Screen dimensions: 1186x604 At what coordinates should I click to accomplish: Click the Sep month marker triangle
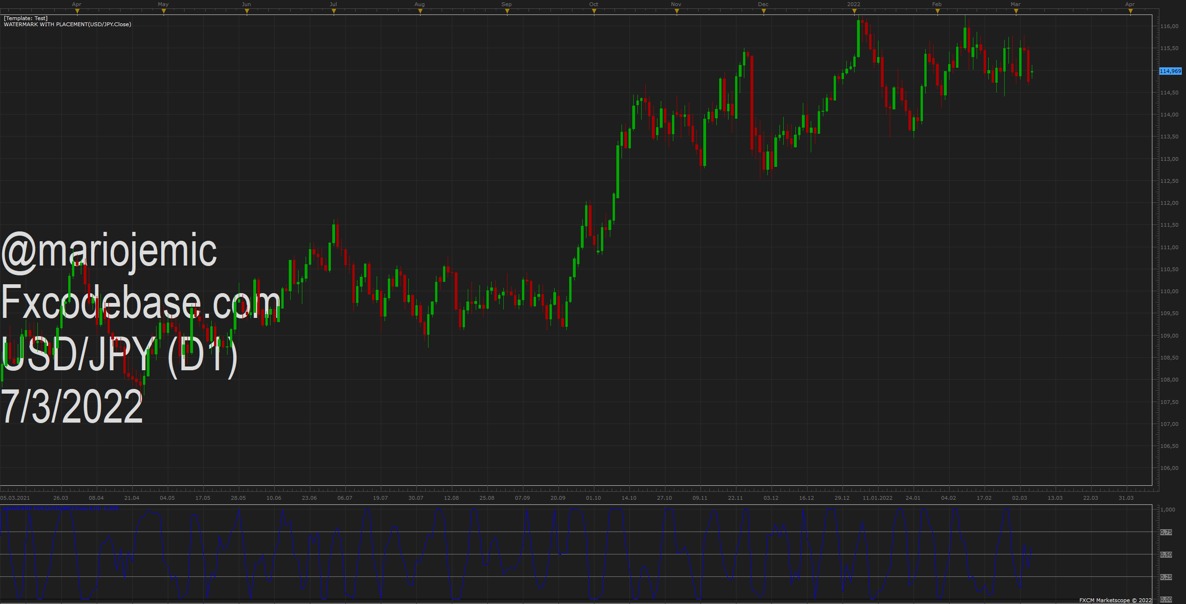pyautogui.click(x=507, y=12)
